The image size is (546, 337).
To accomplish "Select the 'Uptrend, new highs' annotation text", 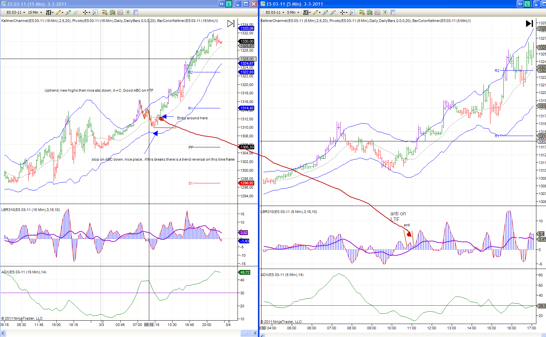I will [99, 90].
